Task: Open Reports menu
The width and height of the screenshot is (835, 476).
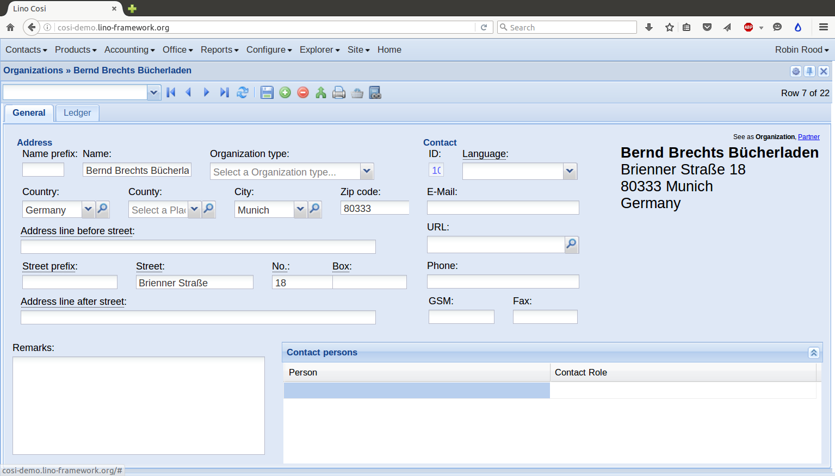Action: coord(220,49)
